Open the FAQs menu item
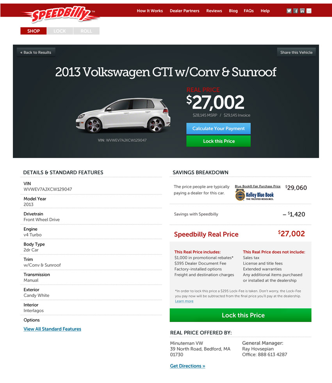Image resolution: width=332 pixels, height=383 pixels. click(x=249, y=11)
